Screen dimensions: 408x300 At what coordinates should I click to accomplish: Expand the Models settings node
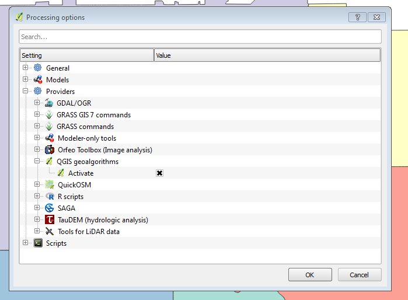[x=25, y=79]
